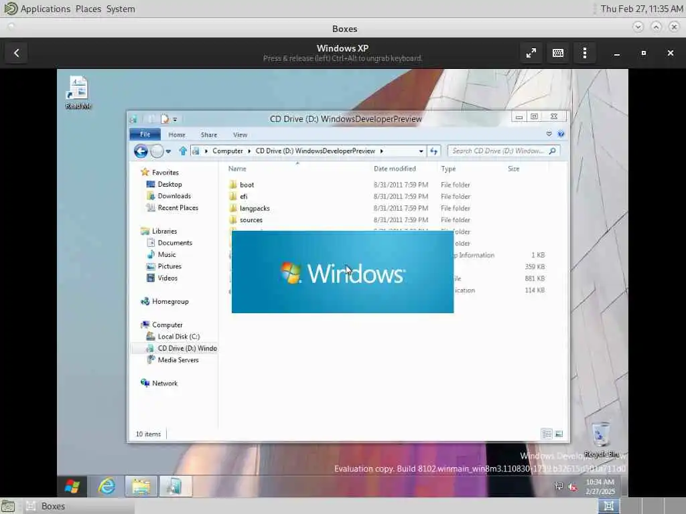Select the langpacks folder
This screenshot has height=514, width=686.
(x=255, y=209)
